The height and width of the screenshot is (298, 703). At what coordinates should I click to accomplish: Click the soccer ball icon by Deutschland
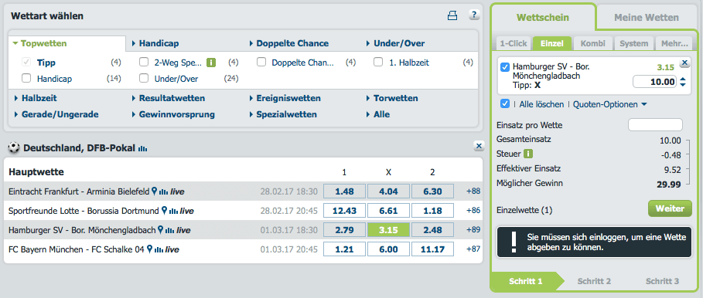pos(15,148)
